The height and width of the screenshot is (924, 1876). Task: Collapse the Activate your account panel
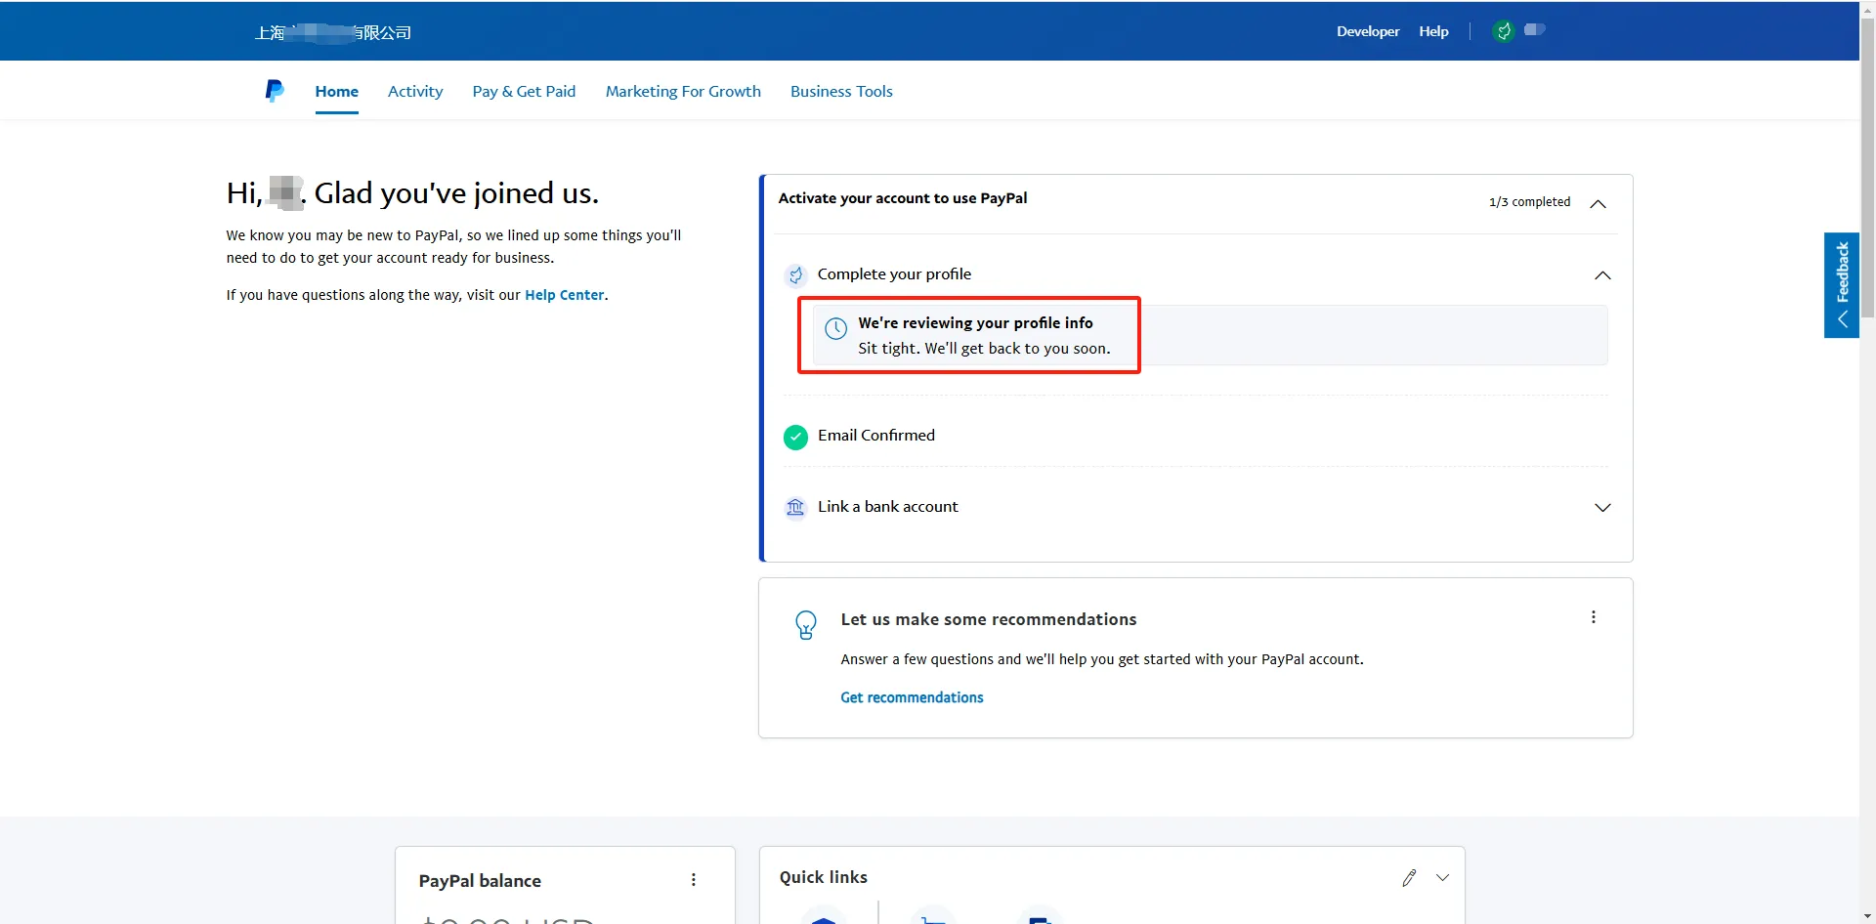tap(1599, 204)
